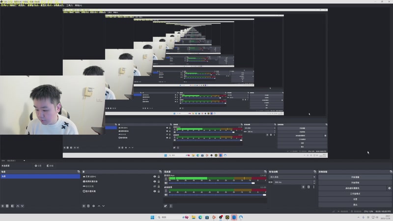Toggle lock on 视频采集设备 source
The width and height of the screenshot is (393, 221).
click(x=159, y=181)
